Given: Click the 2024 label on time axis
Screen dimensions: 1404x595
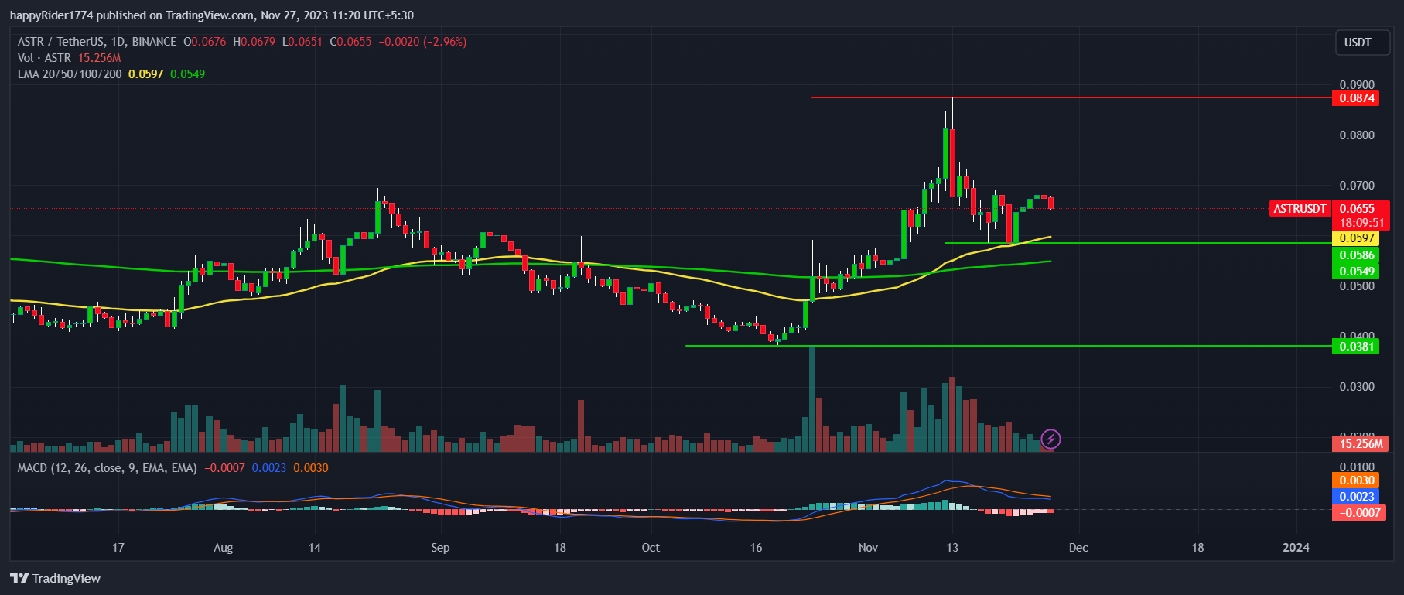Looking at the screenshot, I should pyautogui.click(x=1296, y=548).
